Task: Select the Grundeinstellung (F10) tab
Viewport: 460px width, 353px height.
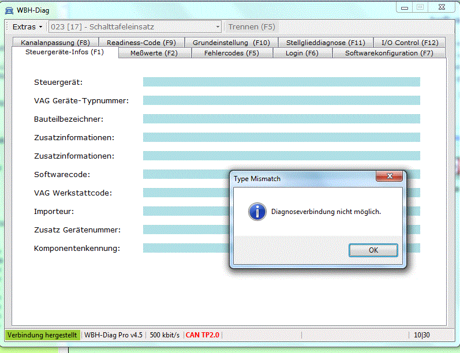Action: click(x=231, y=42)
